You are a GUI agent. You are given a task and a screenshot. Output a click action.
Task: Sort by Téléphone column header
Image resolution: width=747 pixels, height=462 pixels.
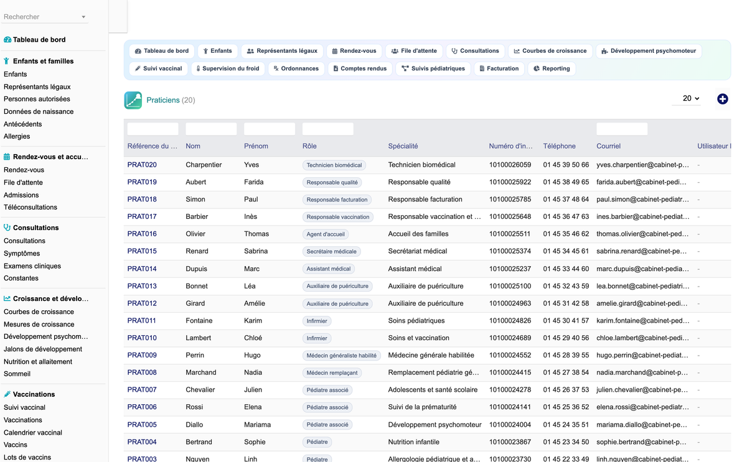coord(559,146)
